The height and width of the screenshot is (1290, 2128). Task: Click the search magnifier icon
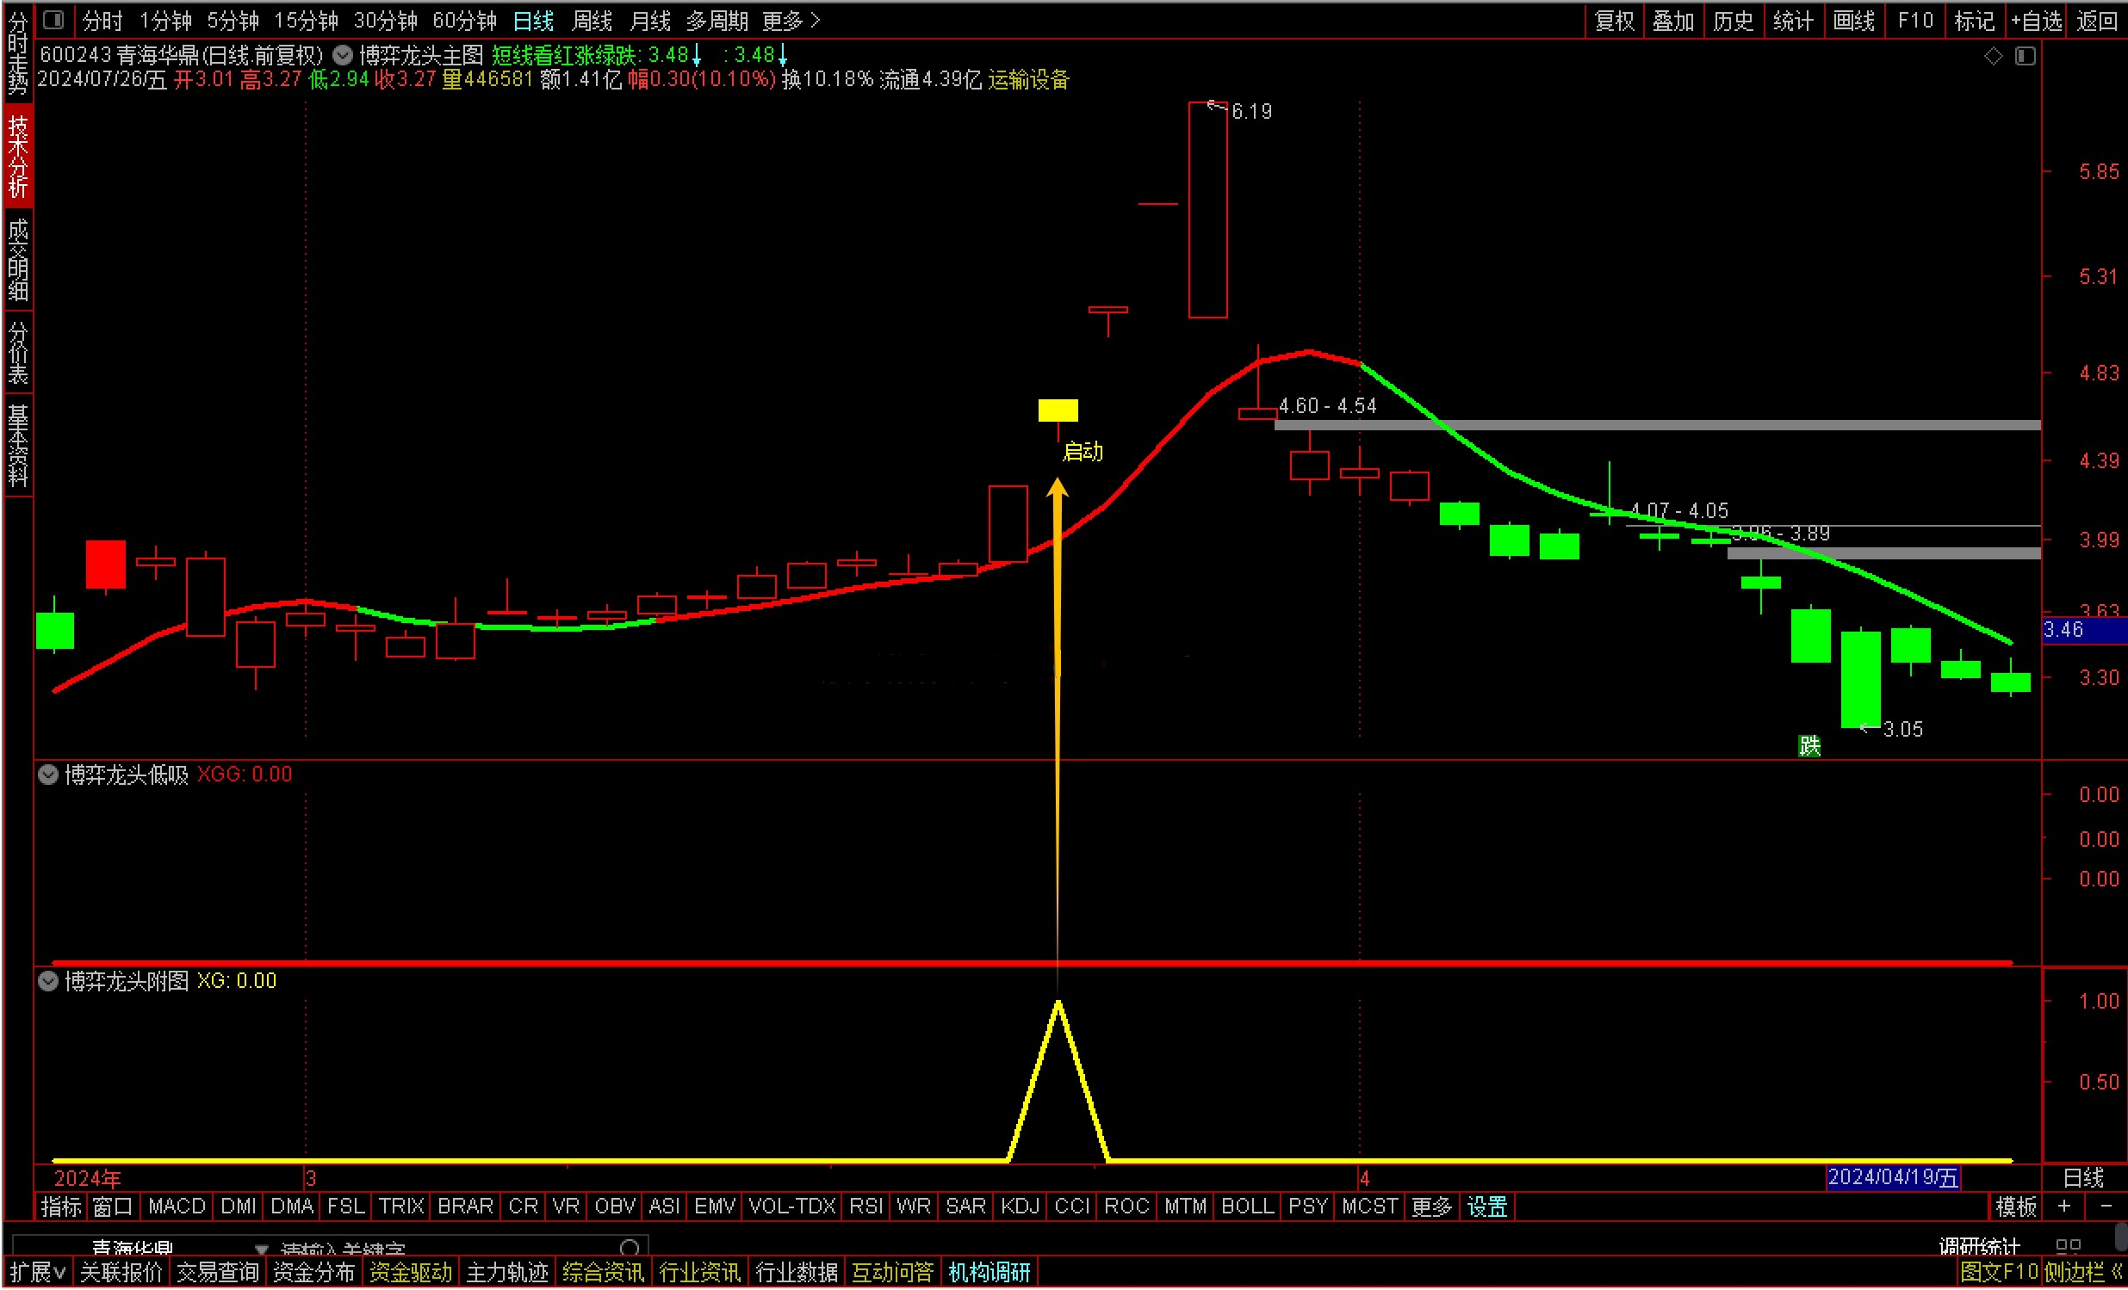[630, 1249]
